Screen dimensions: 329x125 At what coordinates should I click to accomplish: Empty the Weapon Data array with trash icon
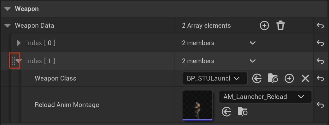pos(281,26)
